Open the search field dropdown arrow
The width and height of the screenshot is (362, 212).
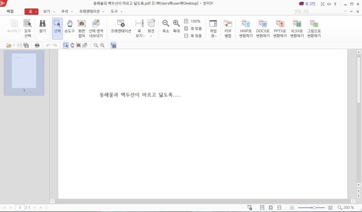pos(345,11)
